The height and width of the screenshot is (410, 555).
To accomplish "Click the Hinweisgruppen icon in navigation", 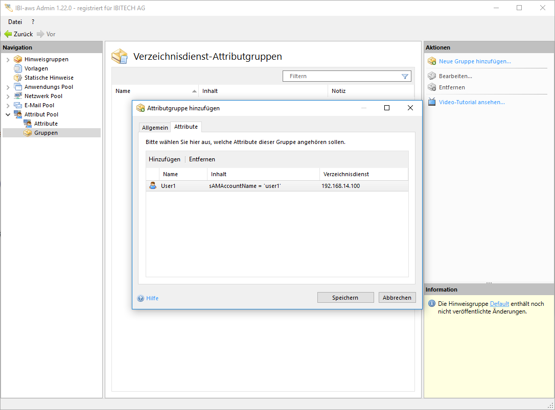I will [x=18, y=59].
